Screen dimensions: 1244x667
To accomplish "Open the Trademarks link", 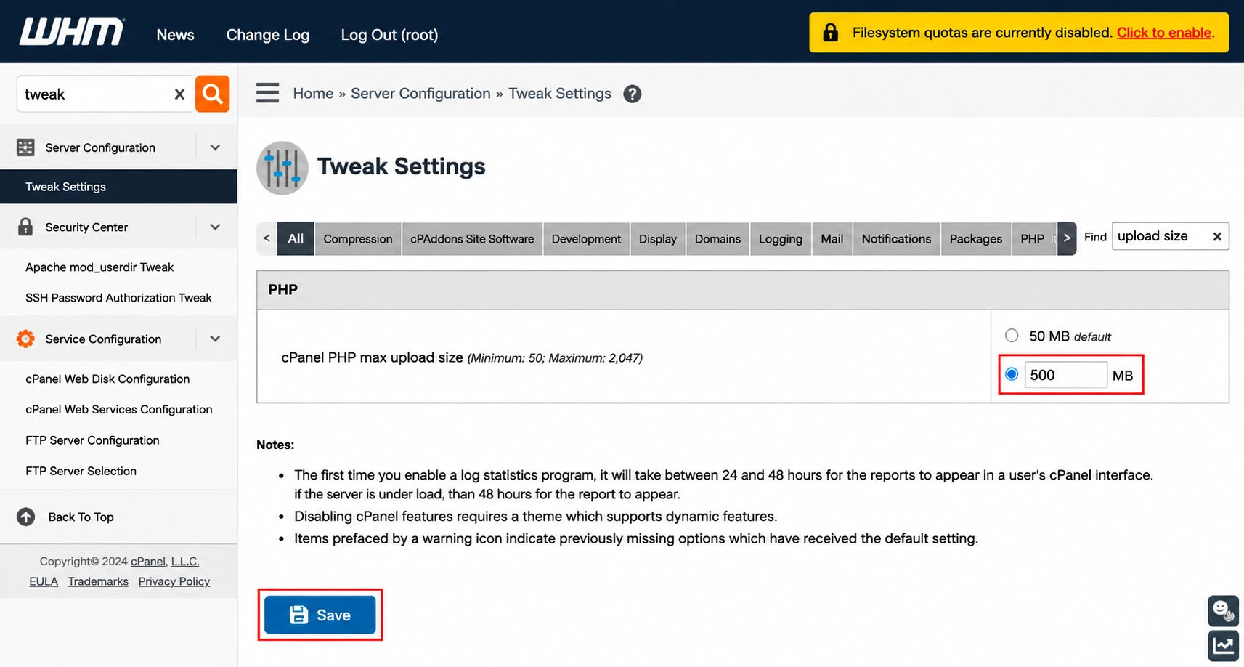I will [x=98, y=581].
